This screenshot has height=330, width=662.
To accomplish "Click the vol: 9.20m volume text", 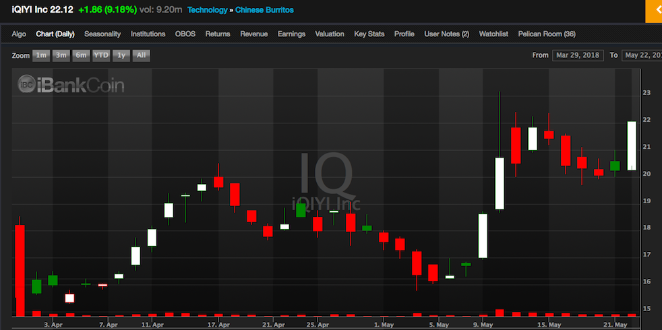I will click(162, 9).
